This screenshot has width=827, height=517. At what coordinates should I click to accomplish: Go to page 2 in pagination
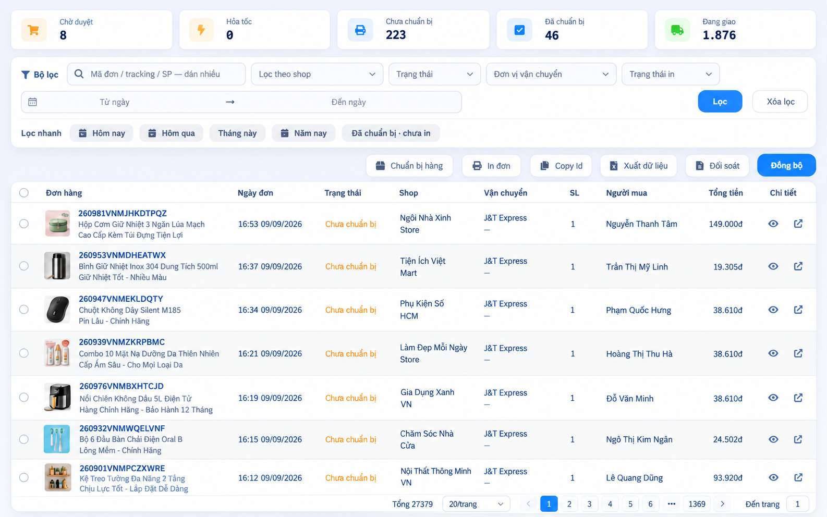click(569, 504)
